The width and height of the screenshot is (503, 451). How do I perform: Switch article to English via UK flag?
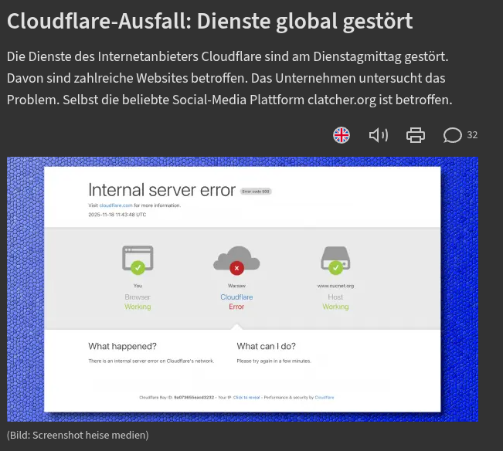pyautogui.click(x=342, y=135)
